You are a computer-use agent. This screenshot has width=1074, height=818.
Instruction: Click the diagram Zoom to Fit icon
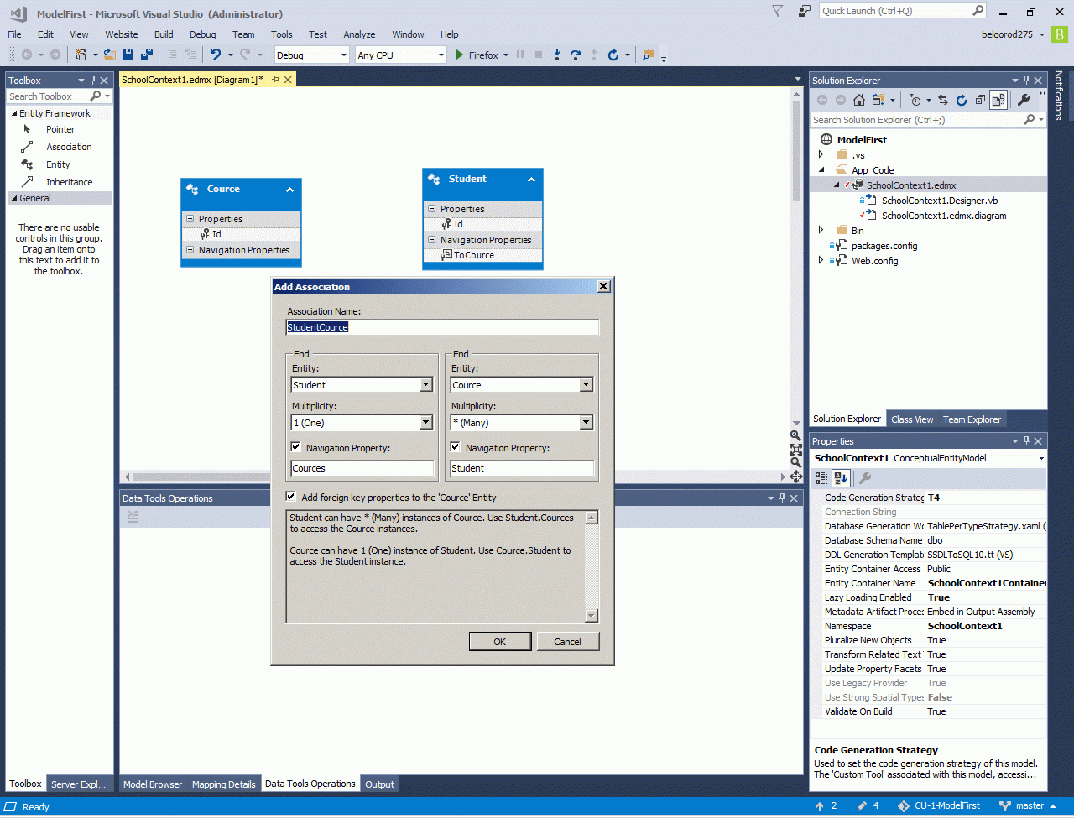point(795,449)
